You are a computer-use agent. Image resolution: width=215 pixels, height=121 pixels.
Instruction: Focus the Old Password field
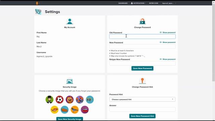coord(142,37)
